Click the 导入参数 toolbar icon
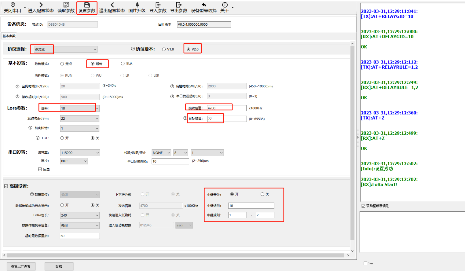Viewport: 465px width, 271px height. coord(158,5)
